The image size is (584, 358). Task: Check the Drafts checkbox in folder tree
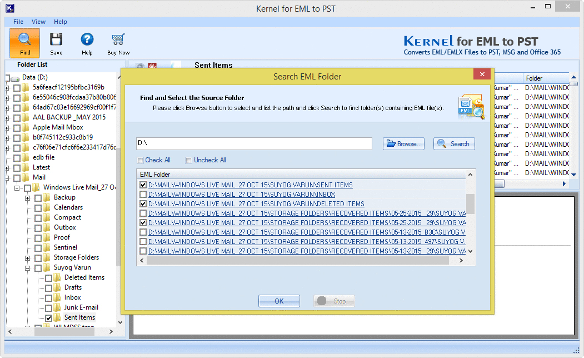pyautogui.click(x=48, y=288)
